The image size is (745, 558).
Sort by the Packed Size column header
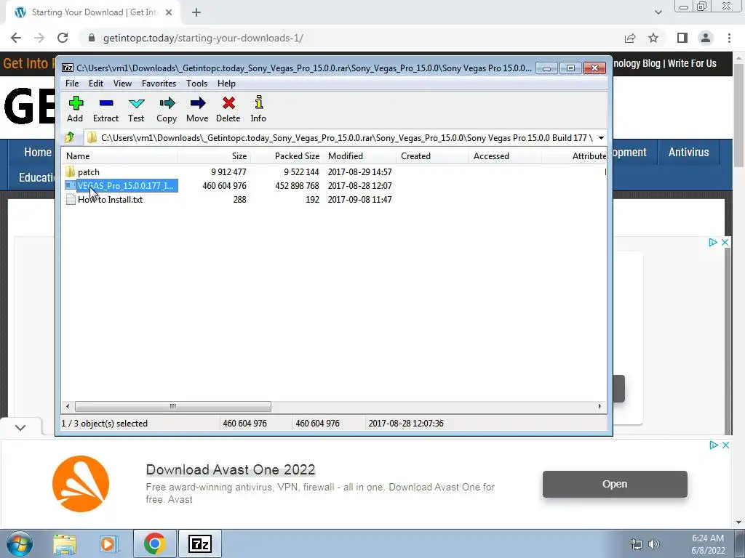tap(287, 156)
